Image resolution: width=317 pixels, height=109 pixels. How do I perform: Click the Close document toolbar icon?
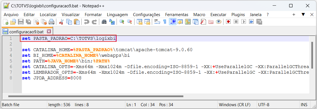point(36,22)
